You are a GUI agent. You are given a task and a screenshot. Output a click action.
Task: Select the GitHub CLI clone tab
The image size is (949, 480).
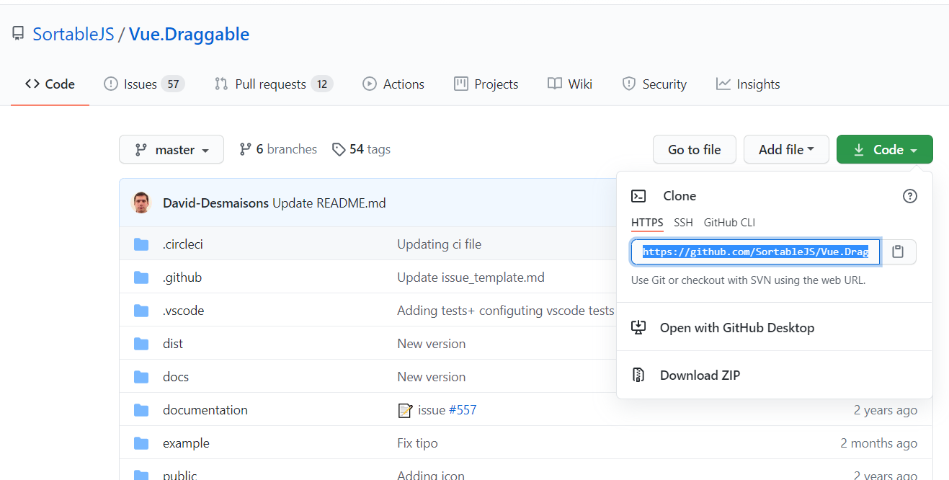coord(729,223)
